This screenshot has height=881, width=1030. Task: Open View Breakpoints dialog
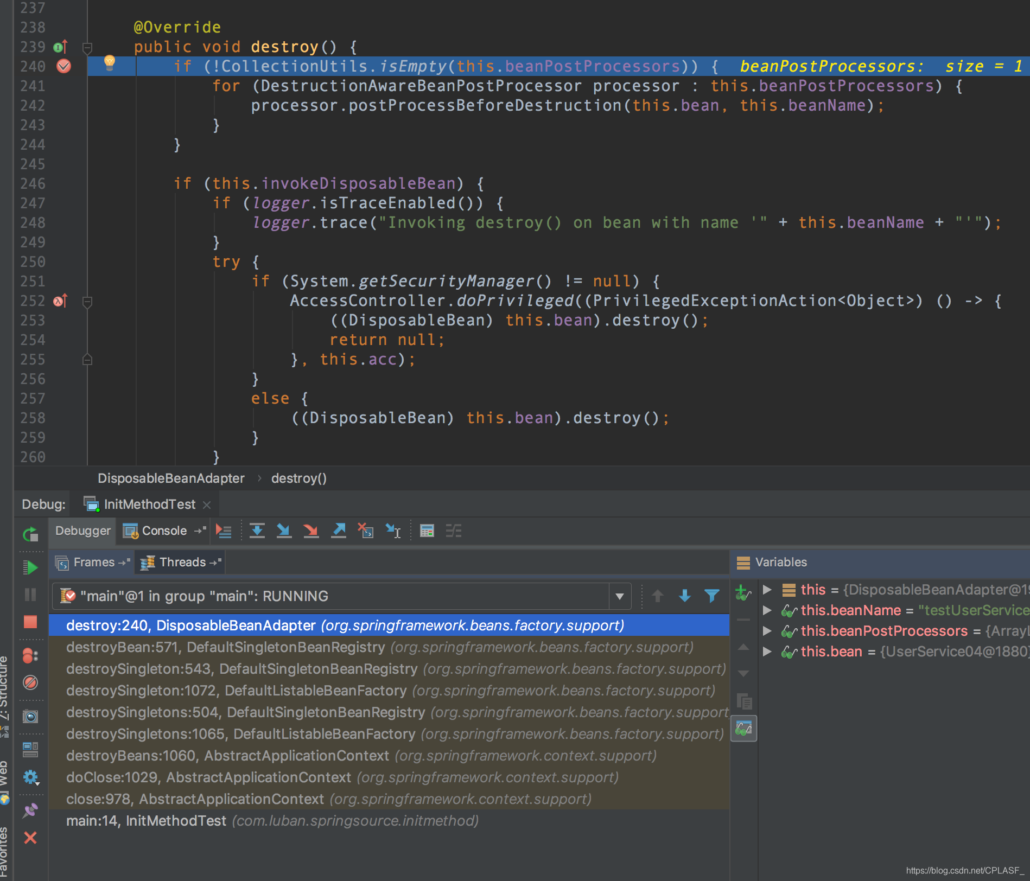tap(30, 656)
